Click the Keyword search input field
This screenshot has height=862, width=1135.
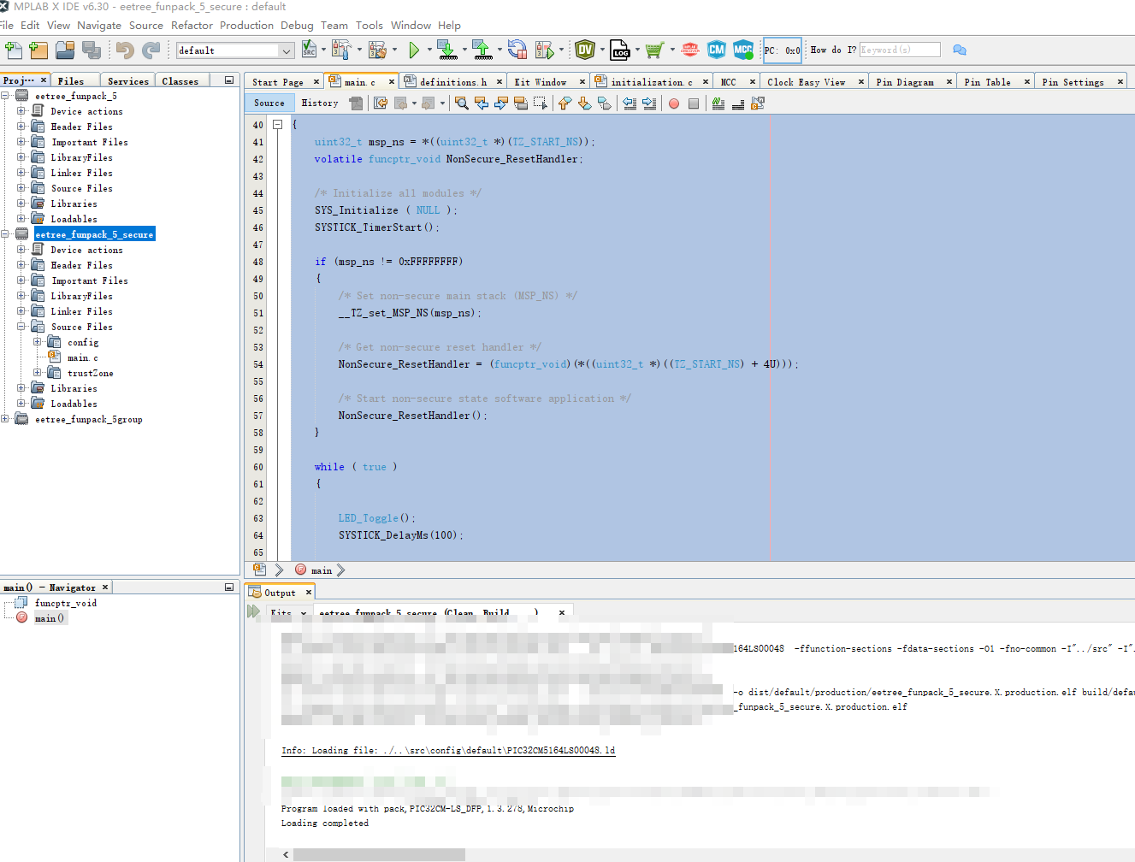coord(900,50)
